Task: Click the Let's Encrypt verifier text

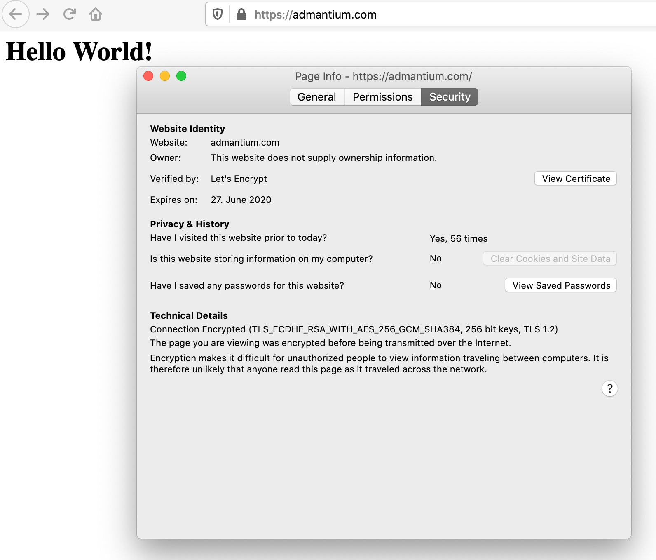Action: 239,179
